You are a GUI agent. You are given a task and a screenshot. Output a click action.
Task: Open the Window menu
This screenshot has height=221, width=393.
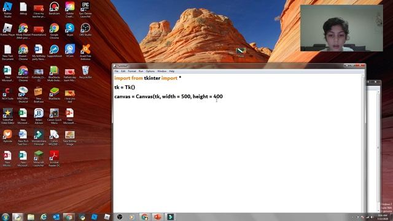pos(161,71)
